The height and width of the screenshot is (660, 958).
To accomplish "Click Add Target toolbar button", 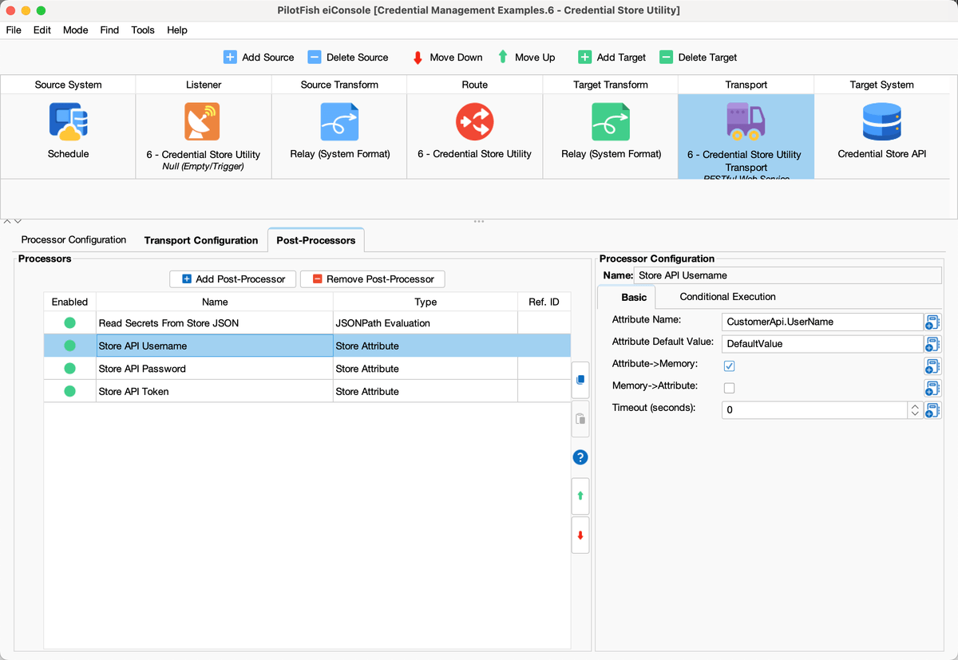I will click(612, 57).
